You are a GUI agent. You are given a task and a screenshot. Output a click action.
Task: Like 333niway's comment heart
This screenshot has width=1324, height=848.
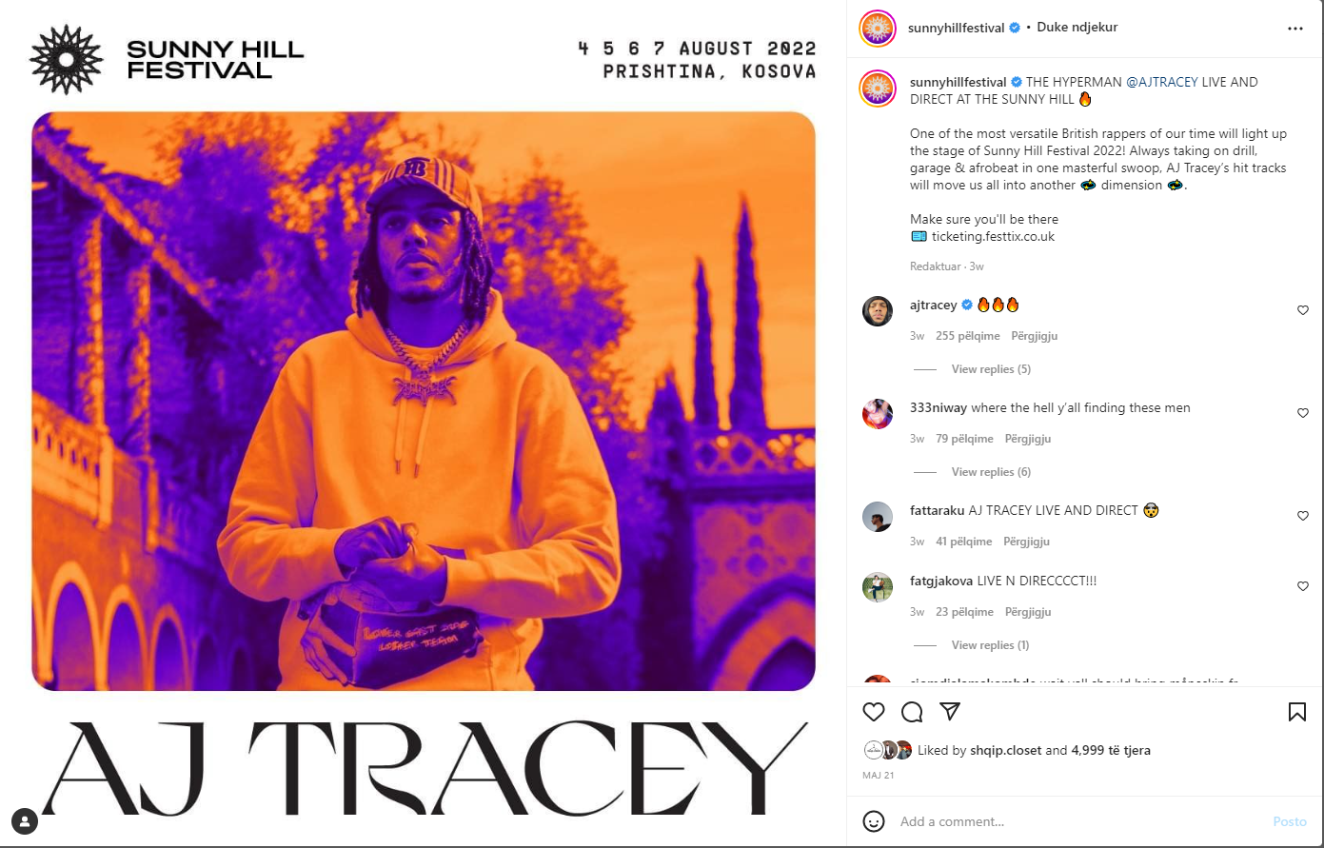pos(1303,413)
